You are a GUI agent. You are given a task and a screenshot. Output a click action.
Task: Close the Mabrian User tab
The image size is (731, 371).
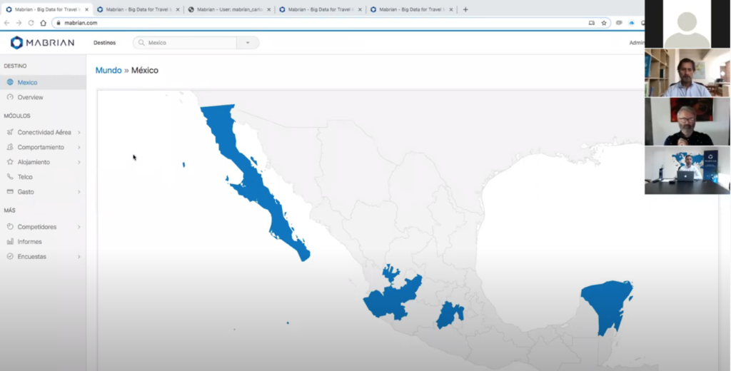click(x=269, y=9)
